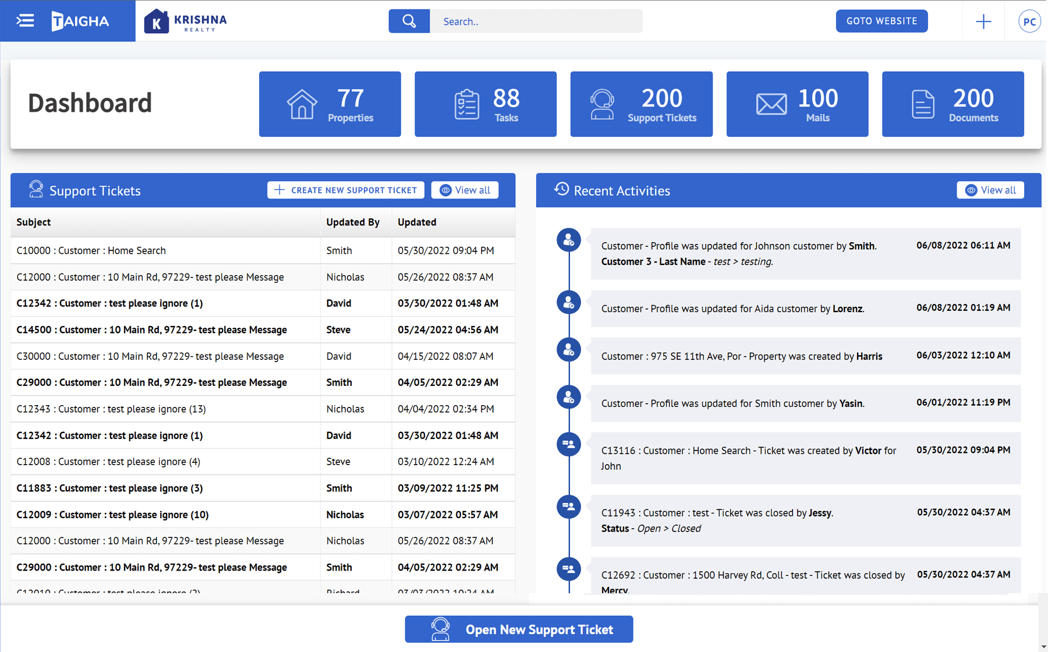Open ticket C12008 test please ignore (4)
Image resolution: width=1048 pixels, height=652 pixels.
[x=108, y=462]
